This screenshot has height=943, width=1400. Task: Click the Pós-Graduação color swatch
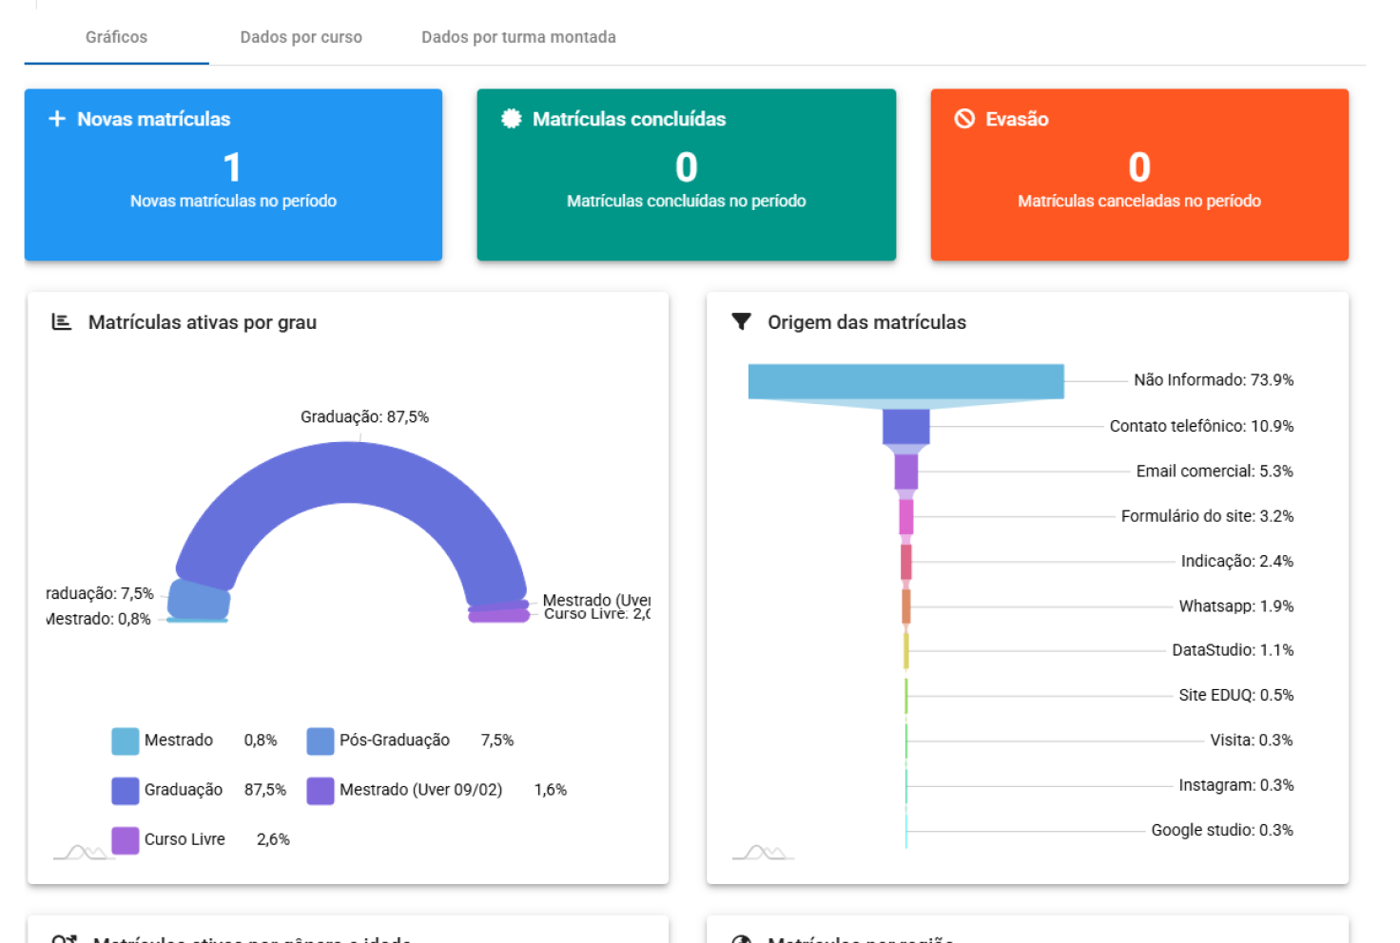tap(321, 741)
